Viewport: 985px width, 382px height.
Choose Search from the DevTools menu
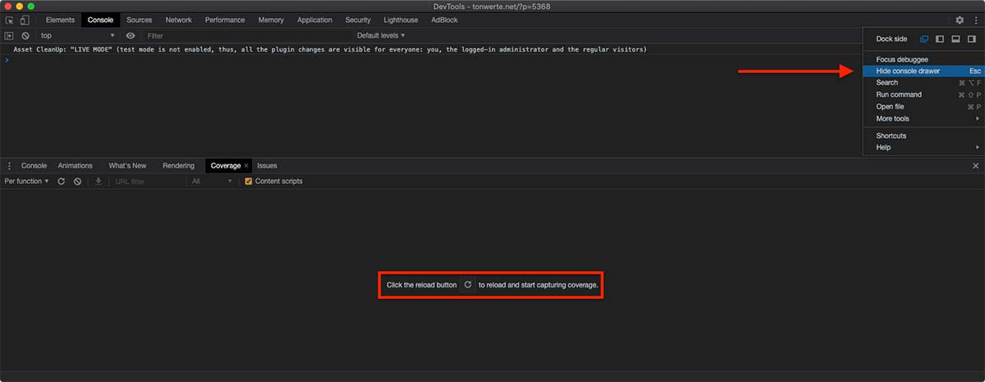923,82
